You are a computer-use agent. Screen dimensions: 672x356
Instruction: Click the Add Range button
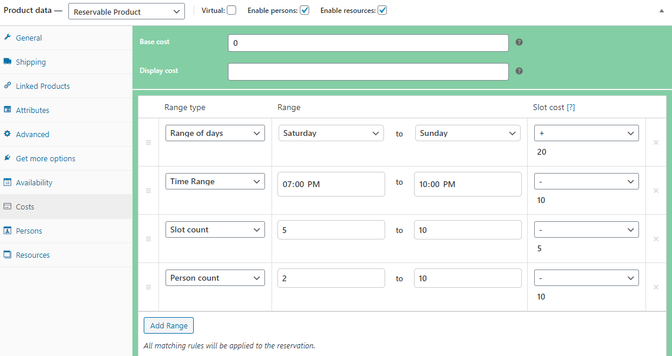point(168,325)
